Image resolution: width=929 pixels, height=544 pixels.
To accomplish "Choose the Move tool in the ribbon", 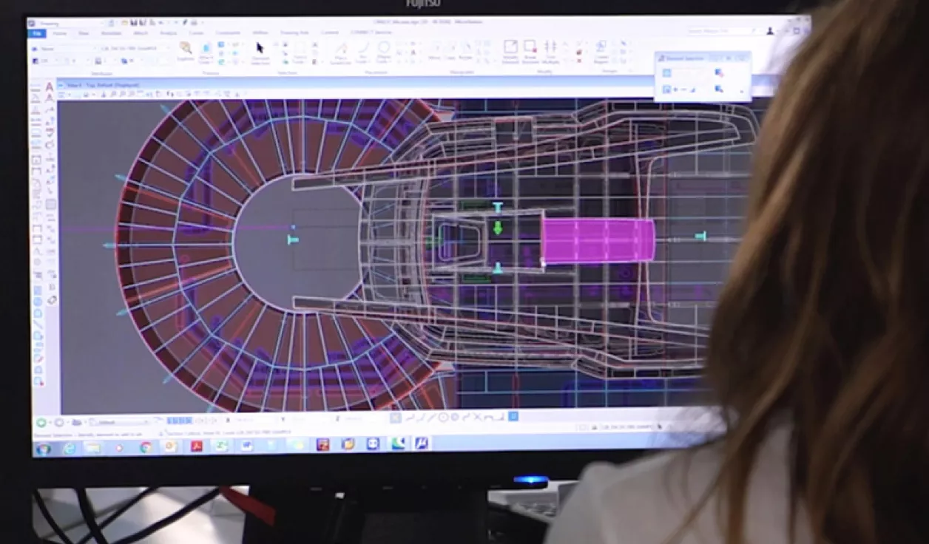I will [x=434, y=52].
